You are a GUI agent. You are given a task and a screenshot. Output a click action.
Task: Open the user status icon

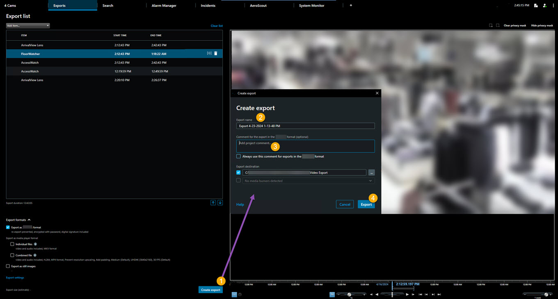[x=544, y=6]
